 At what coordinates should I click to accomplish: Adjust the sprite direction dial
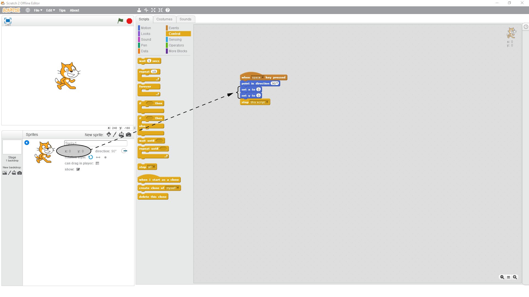[124, 151]
